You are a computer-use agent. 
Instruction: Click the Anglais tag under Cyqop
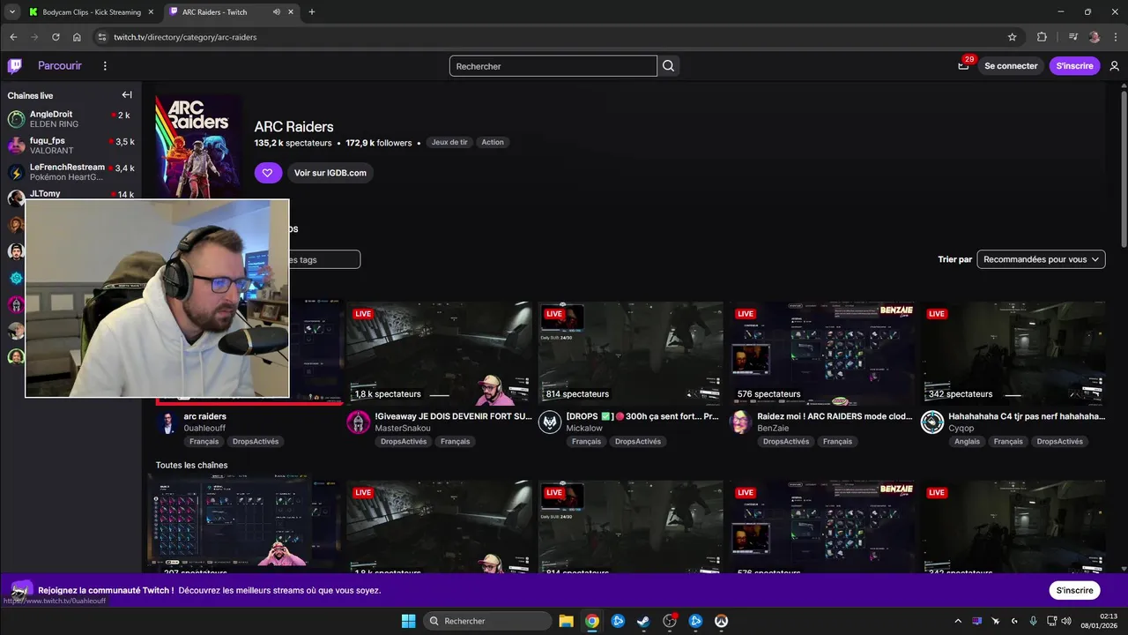pyautogui.click(x=967, y=442)
